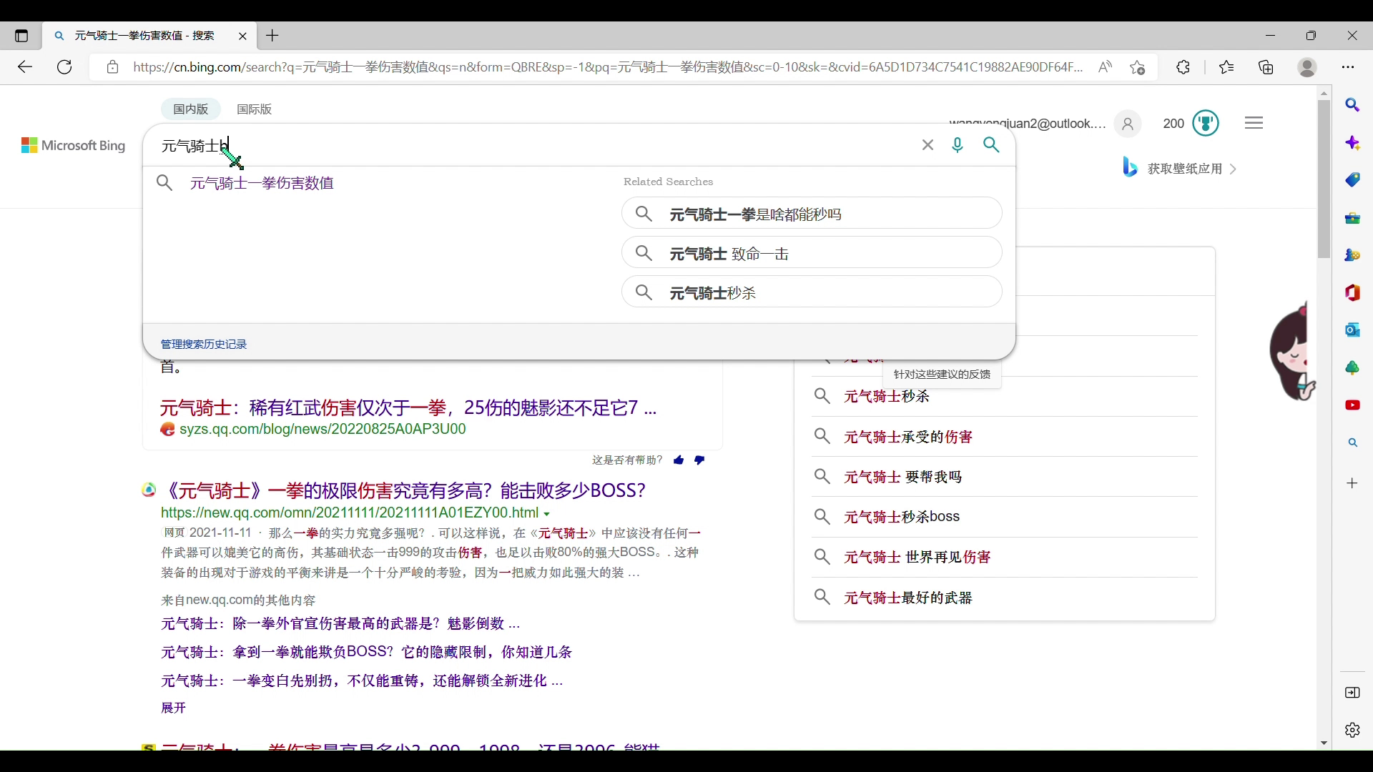Select suggestion 元气骑士一拳伤害数值
The height and width of the screenshot is (772, 1373).
click(262, 183)
